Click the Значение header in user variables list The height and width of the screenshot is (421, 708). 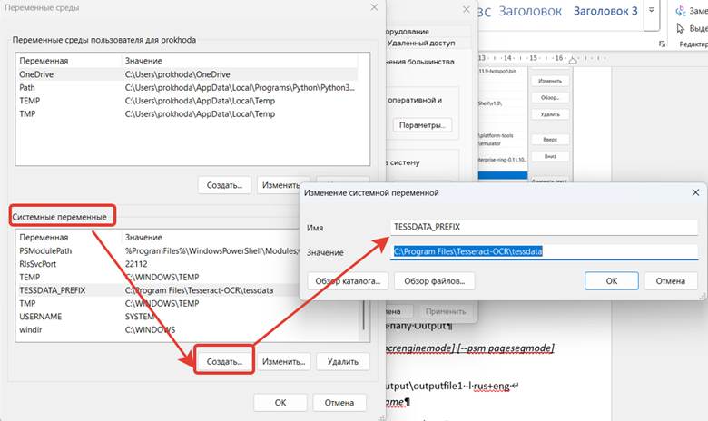click(x=143, y=61)
